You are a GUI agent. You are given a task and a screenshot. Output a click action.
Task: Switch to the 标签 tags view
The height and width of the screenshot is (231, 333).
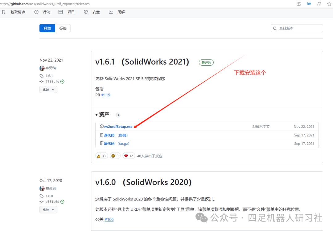point(63,28)
